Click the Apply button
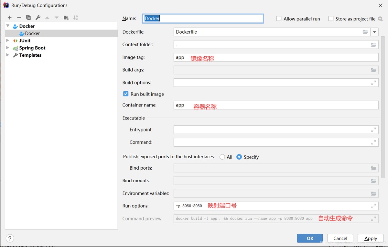 coord(371,238)
